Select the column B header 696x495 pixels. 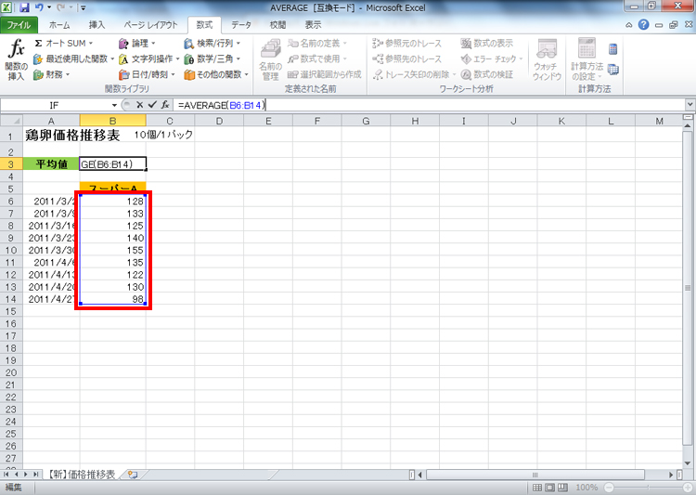[x=112, y=121]
